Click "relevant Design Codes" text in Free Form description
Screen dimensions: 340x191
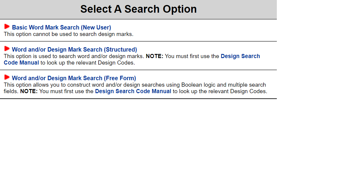point(239,91)
